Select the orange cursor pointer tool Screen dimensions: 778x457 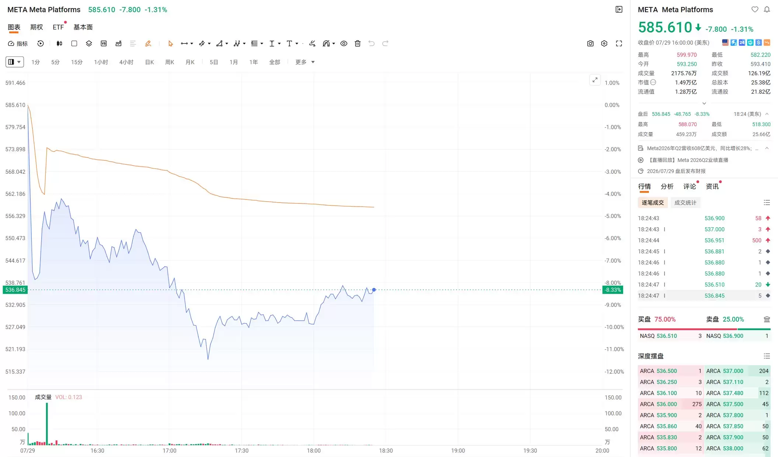click(x=170, y=44)
